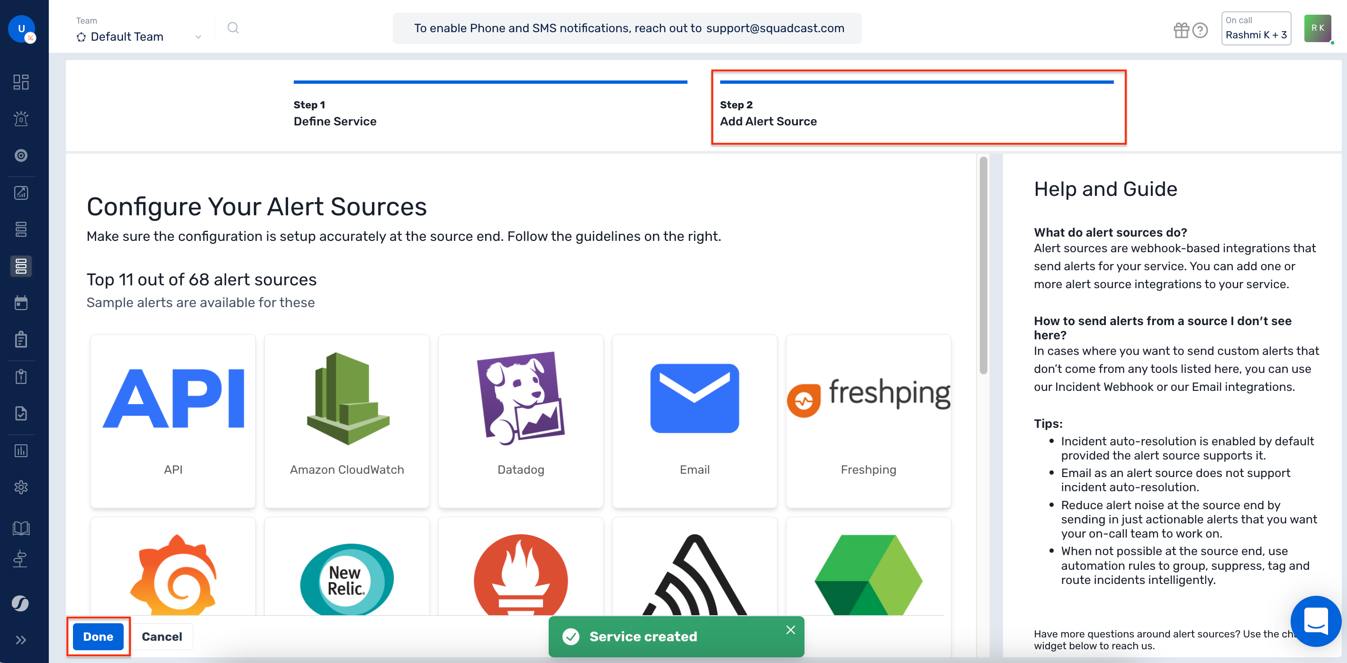Screen dimensions: 1347x663
Task: Open the analytics chart icon in the sidebar
Action: pos(21,193)
